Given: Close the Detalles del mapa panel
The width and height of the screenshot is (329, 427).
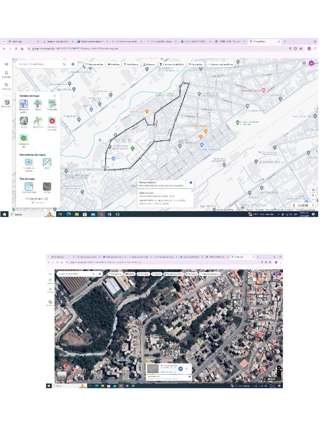Looking at the screenshot, I should tap(55, 96).
